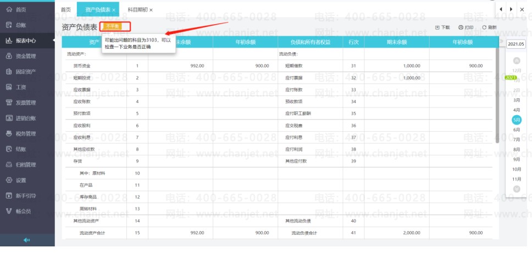Image resolution: width=532 pixels, height=253 pixels.
Task: Expand the period panel double-chevron
Action: (x=501, y=41)
